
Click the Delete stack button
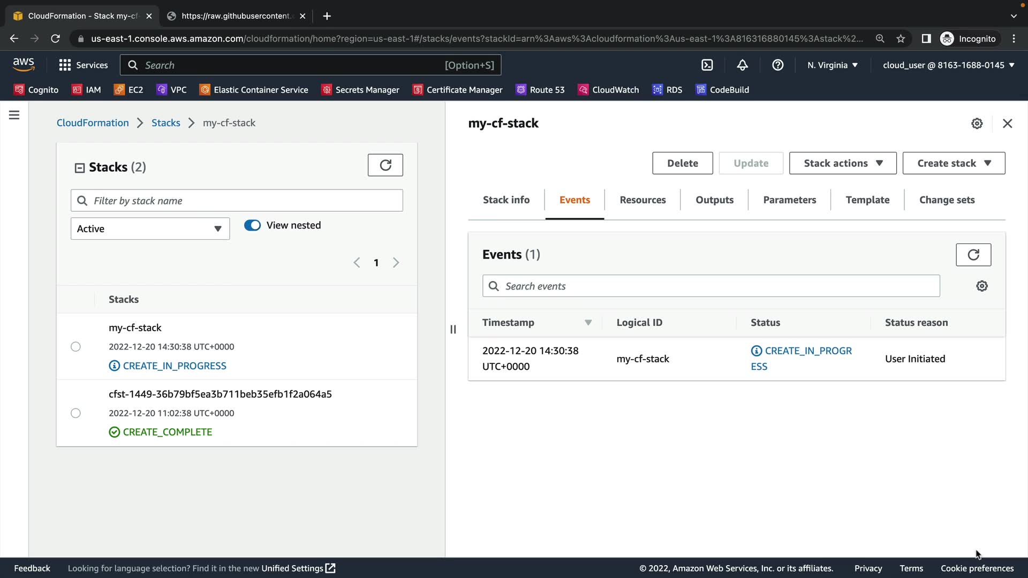tap(682, 163)
